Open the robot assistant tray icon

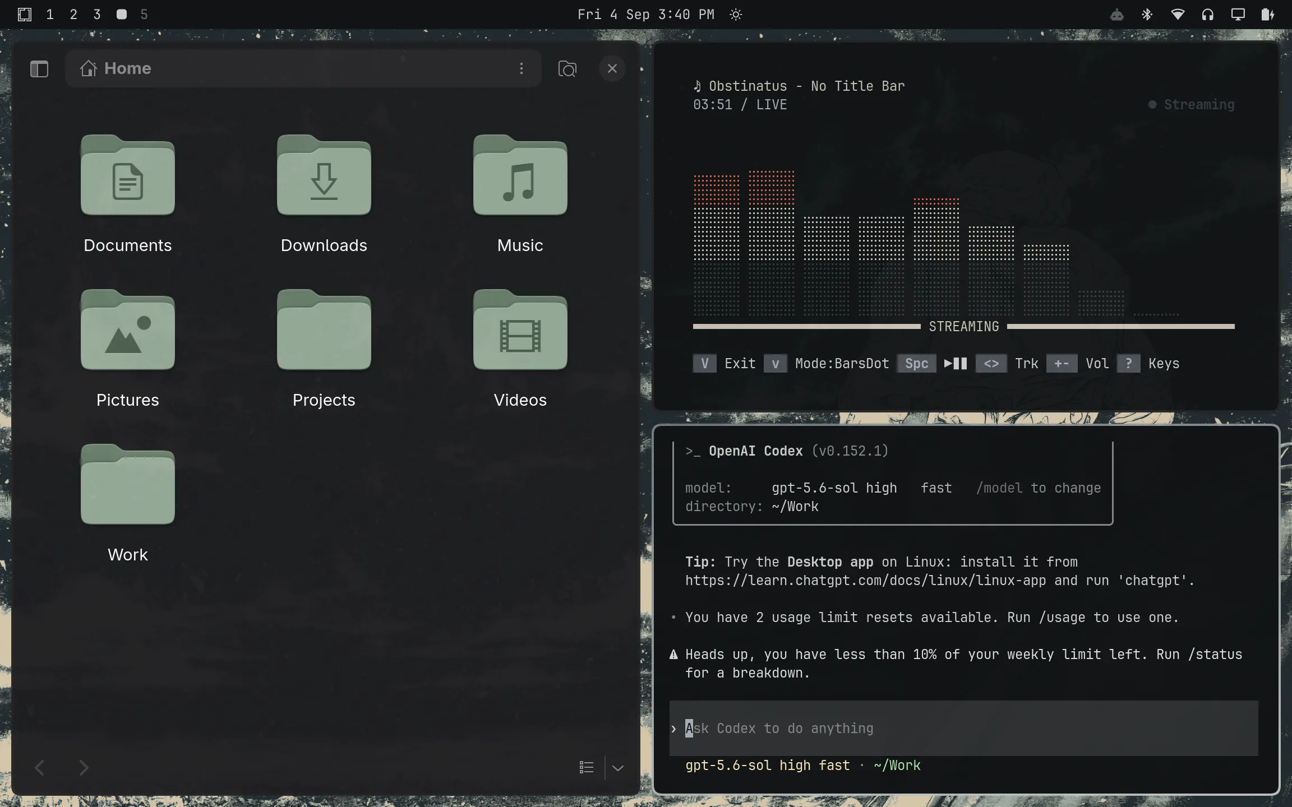pyautogui.click(x=1117, y=15)
